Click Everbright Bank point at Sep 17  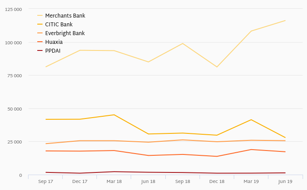click(x=46, y=144)
